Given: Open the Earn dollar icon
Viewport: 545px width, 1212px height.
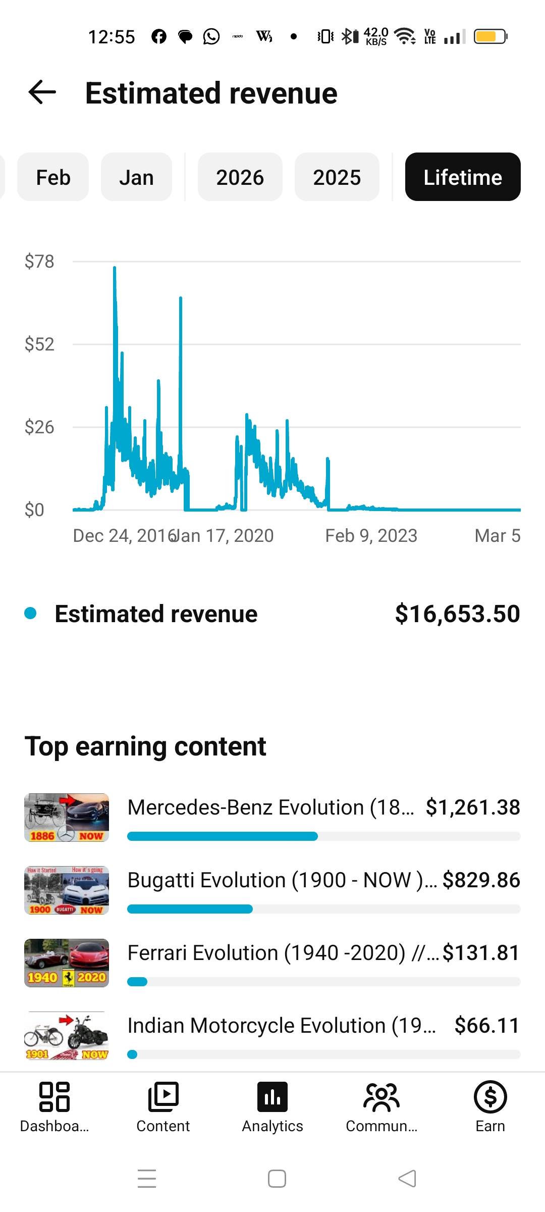Looking at the screenshot, I should point(490,1097).
